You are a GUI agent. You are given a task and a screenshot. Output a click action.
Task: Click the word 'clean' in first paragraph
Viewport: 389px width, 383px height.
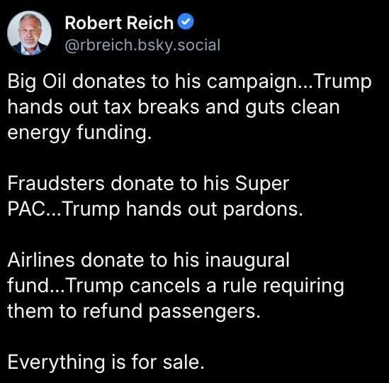pyautogui.click(x=315, y=107)
